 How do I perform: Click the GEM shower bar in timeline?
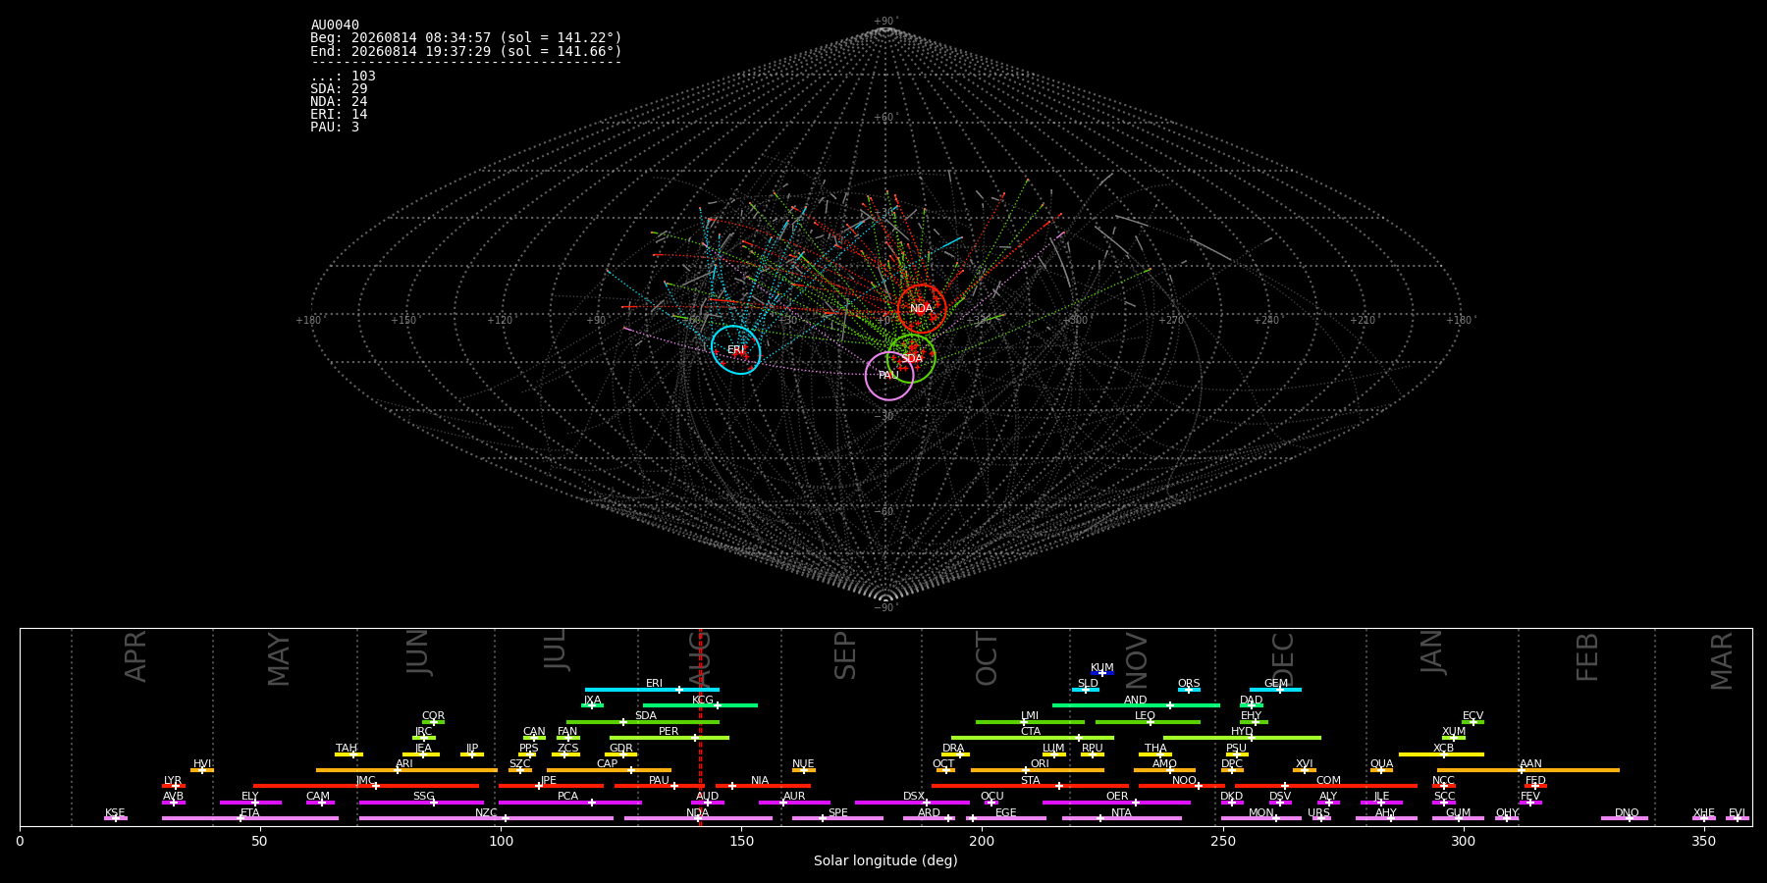(1275, 690)
